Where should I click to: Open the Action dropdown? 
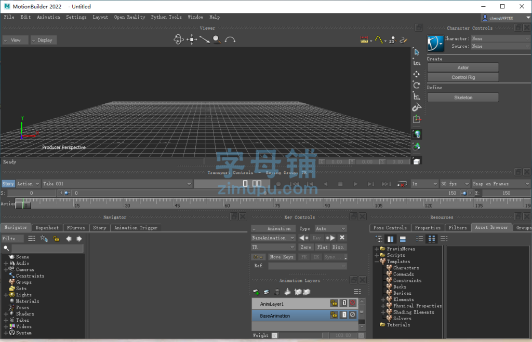click(x=28, y=184)
